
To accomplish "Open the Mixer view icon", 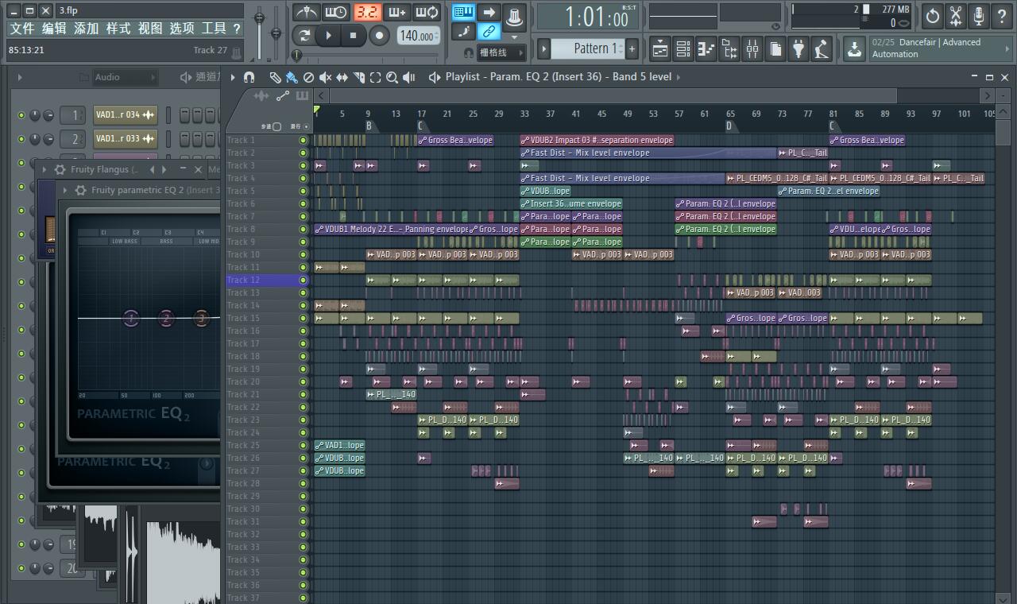I will click(752, 49).
